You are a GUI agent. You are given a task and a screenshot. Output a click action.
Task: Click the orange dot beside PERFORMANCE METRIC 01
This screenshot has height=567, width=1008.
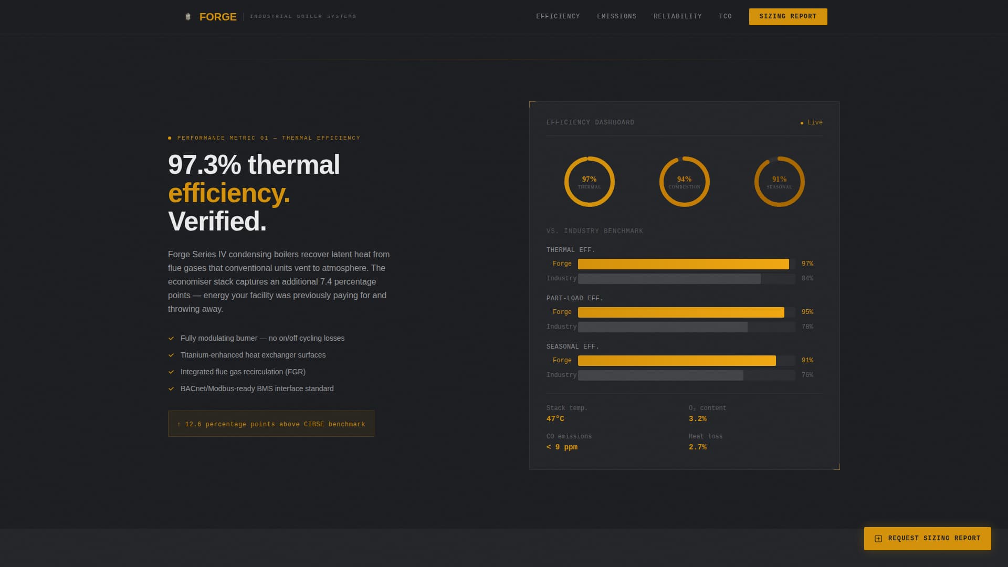pos(169,138)
